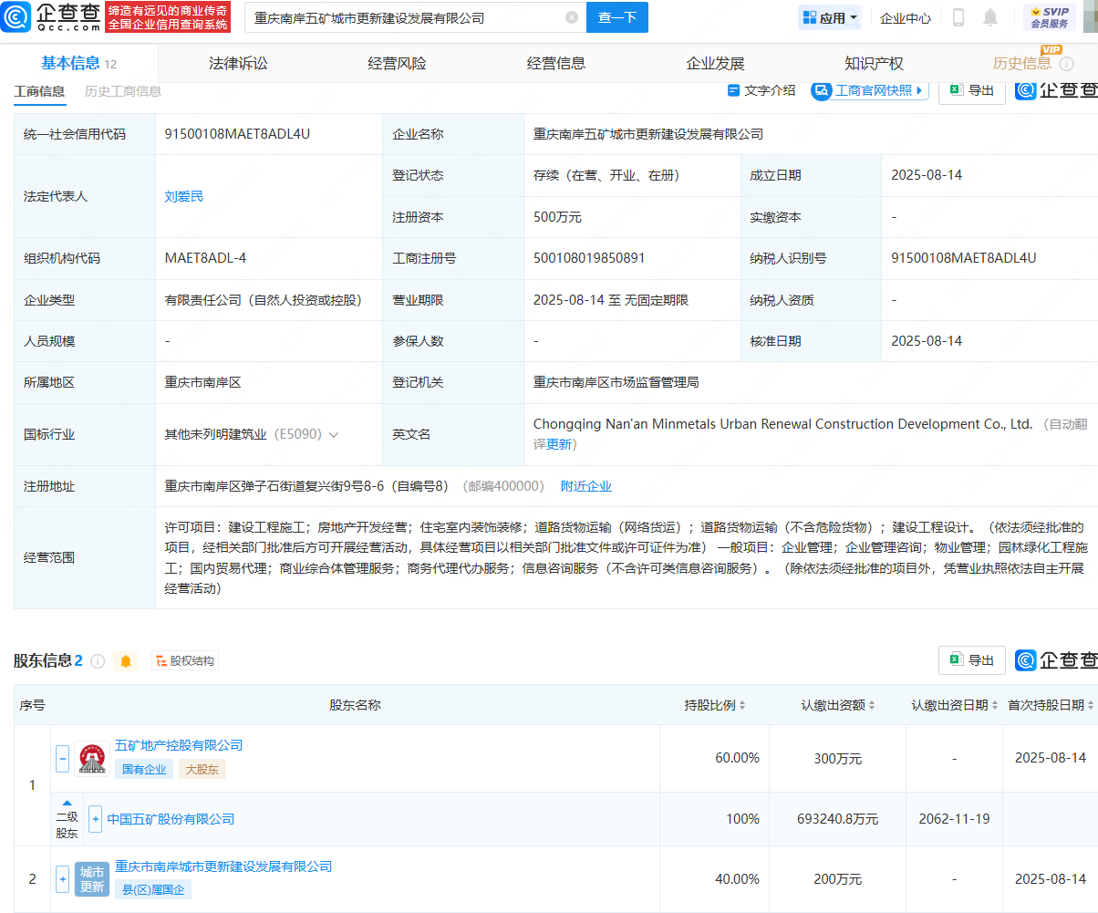Switch to the 法律诉讼 tab
This screenshot has height=913, width=1098.
coord(238,63)
